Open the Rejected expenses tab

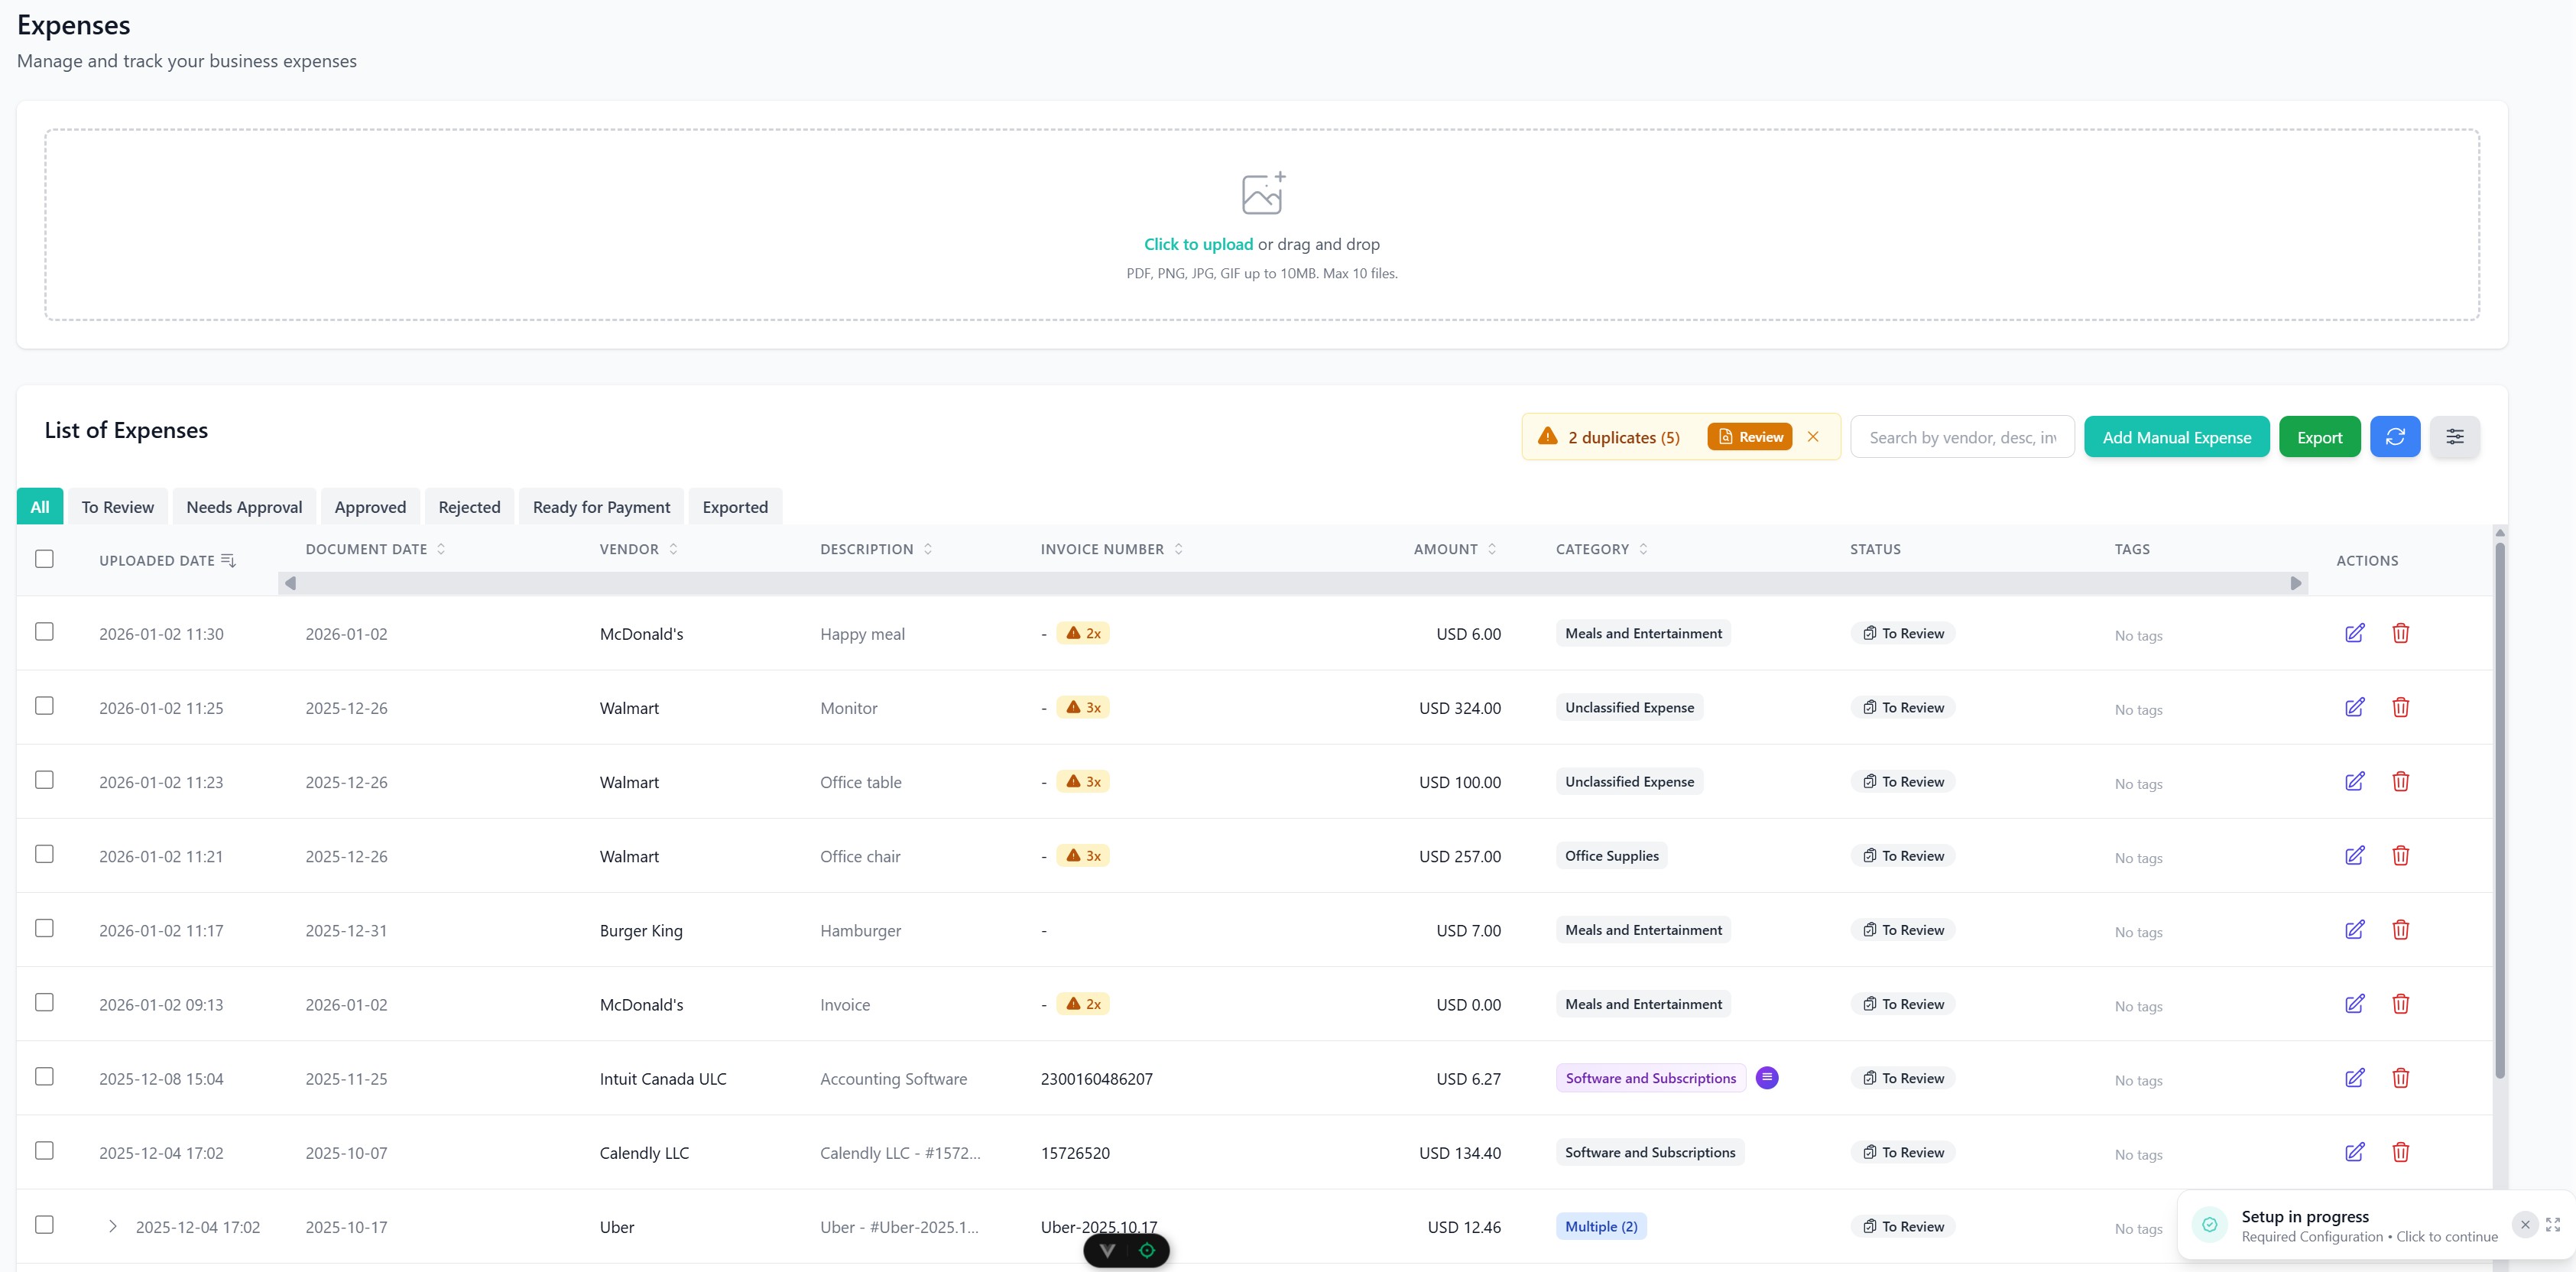pos(469,506)
